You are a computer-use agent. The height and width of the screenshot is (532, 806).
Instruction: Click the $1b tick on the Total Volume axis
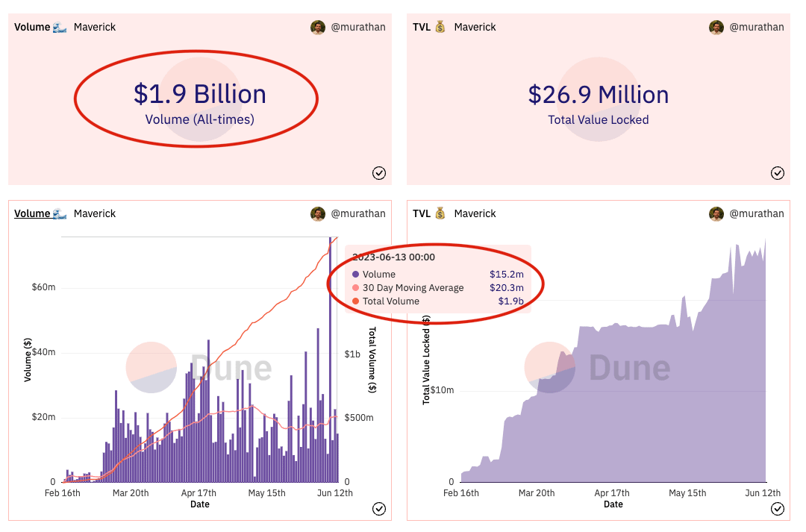pyautogui.click(x=352, y=354)
